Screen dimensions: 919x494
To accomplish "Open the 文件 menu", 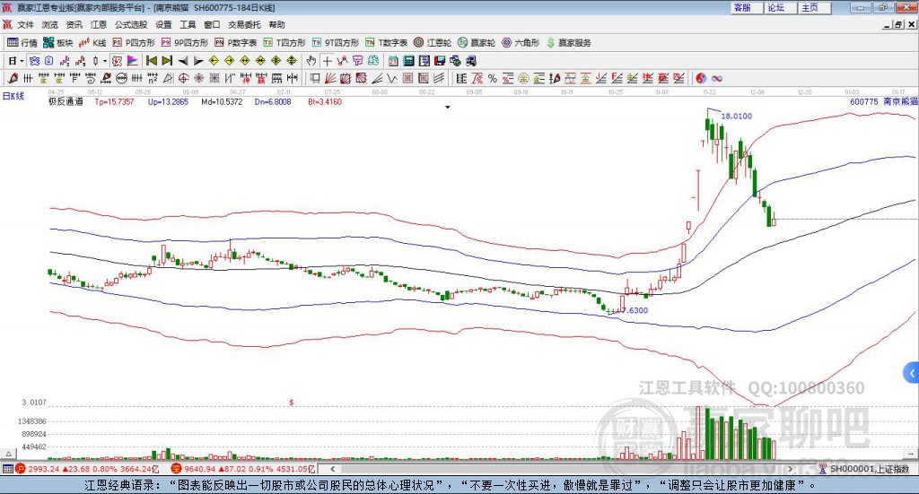I will [x=25, y=24].
